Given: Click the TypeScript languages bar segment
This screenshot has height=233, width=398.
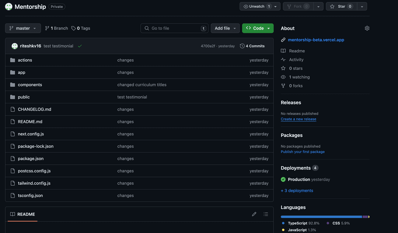Looking at the screenshot, I should [x=321, y=217].
